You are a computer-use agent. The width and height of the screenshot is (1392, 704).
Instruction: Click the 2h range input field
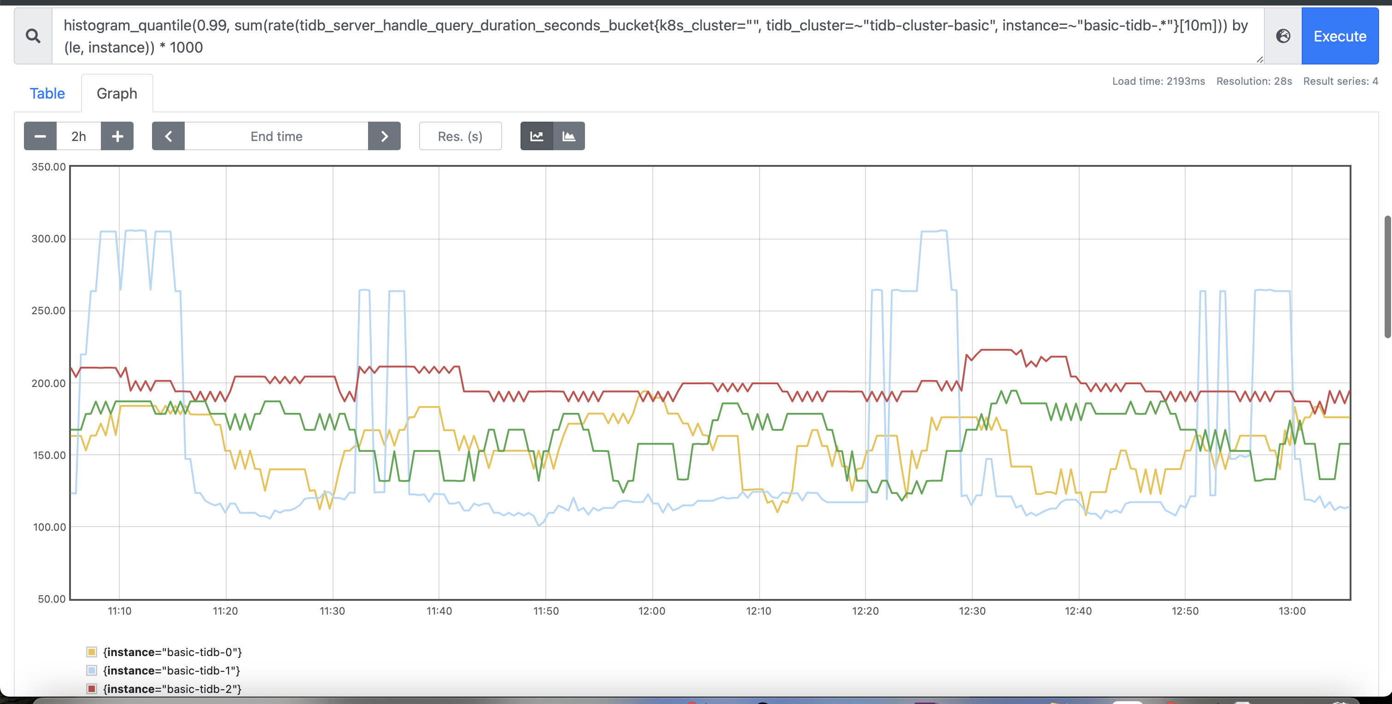point(79,136)
